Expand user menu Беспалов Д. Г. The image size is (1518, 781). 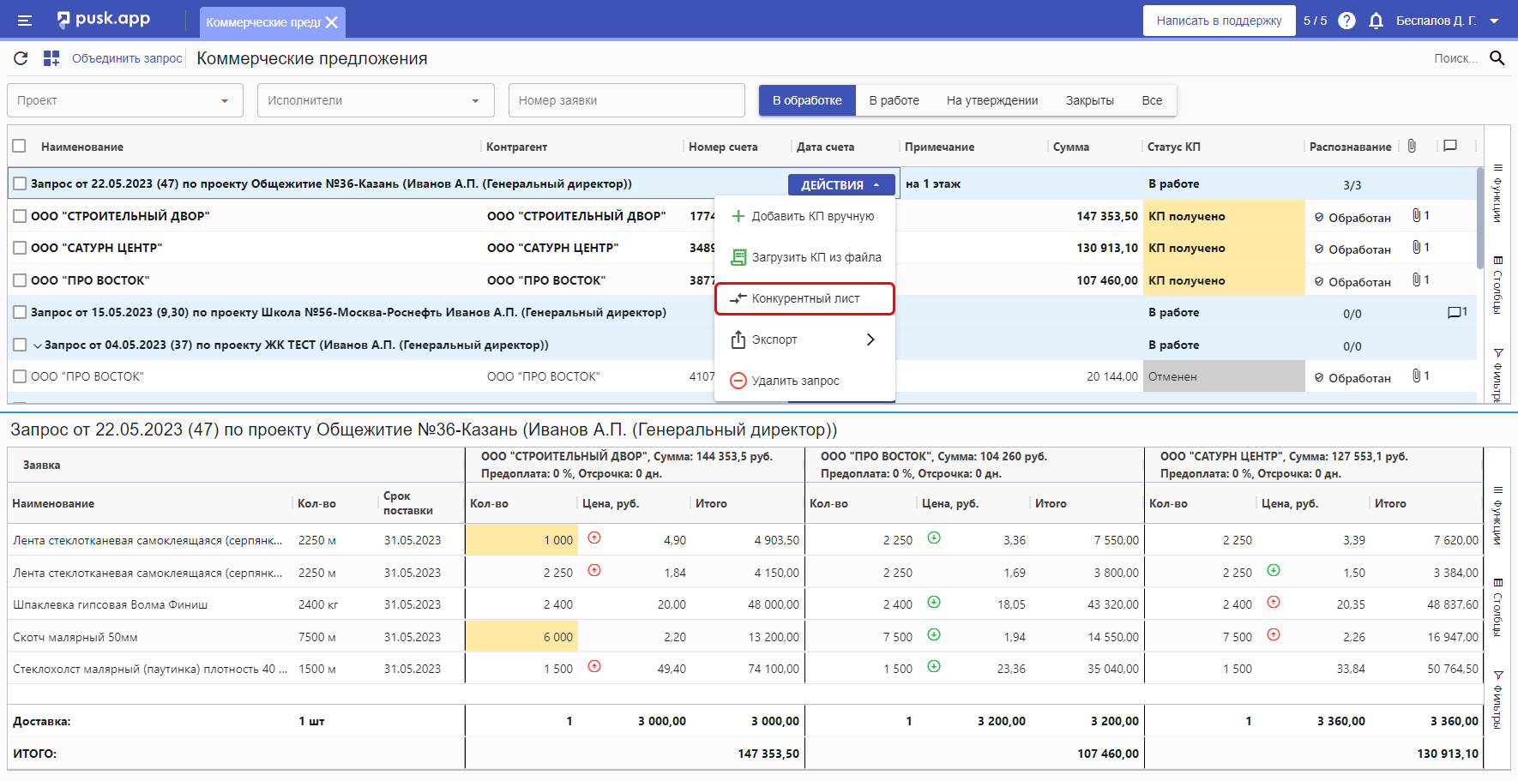(x=1447, y=21)
